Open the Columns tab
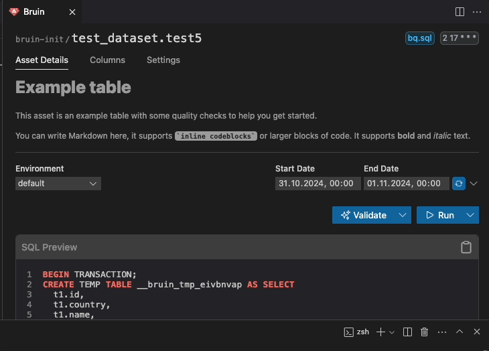489x351 pixels. 107,60
